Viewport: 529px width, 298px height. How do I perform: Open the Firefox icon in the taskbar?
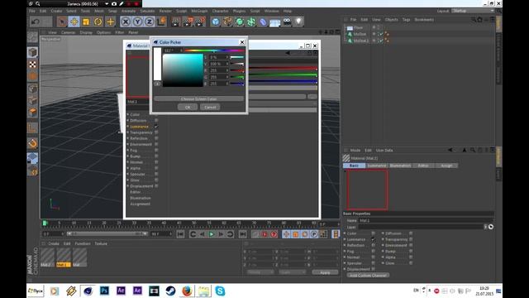tap(187, 291)
